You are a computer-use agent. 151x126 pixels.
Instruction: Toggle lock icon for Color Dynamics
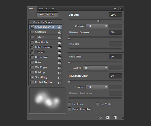(60, 47)
